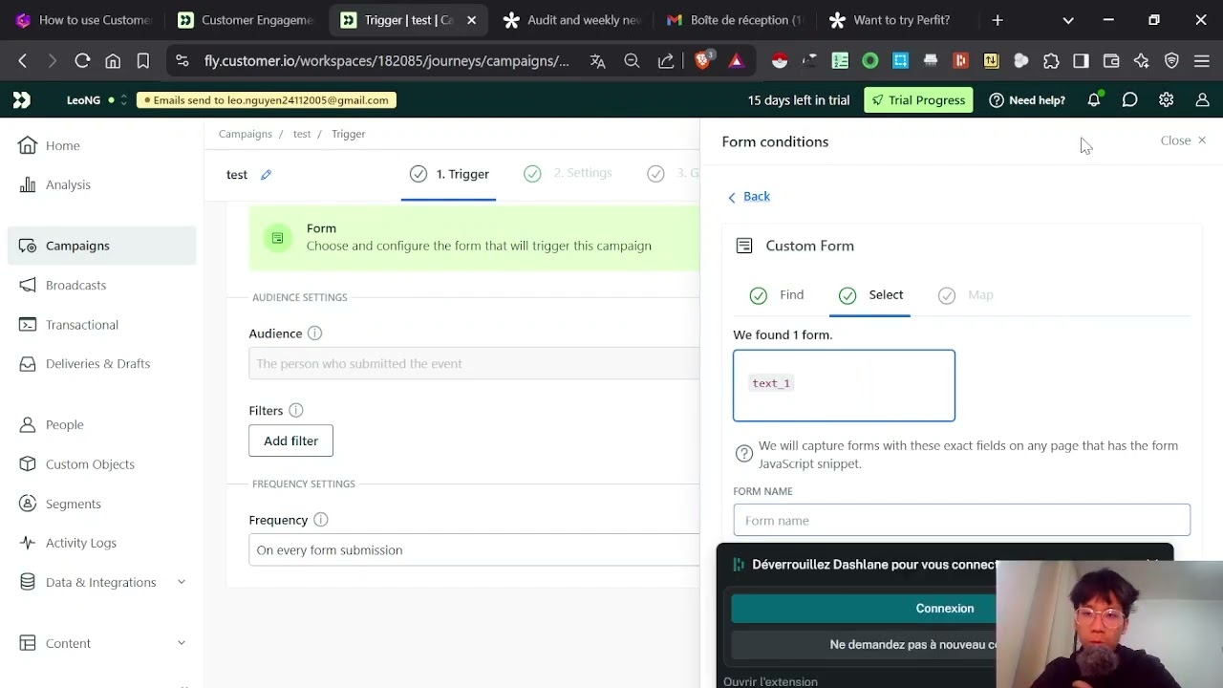Open the Brave wallet icon
The image size is (1223, 688).
coord(1111,61)
